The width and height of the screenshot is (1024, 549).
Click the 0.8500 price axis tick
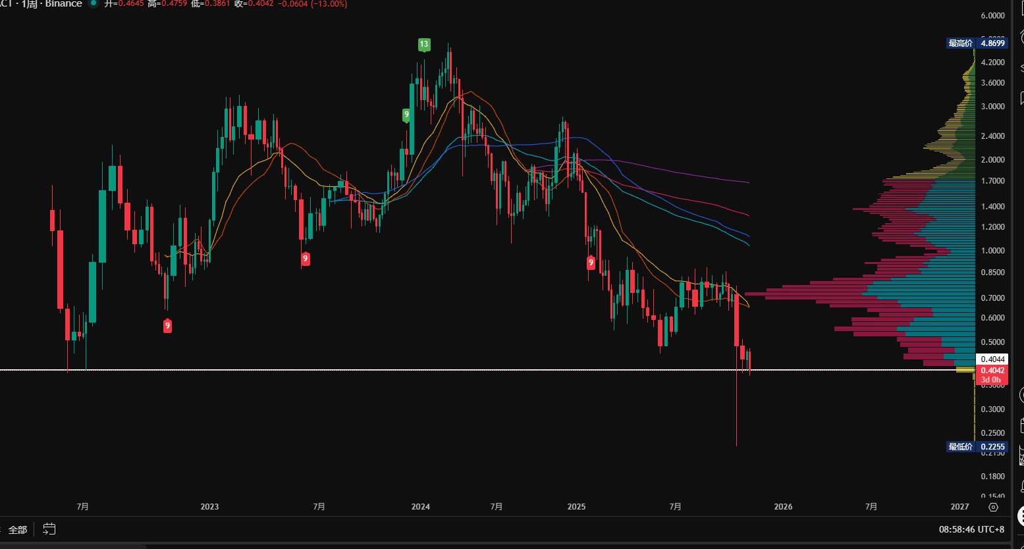994,272
